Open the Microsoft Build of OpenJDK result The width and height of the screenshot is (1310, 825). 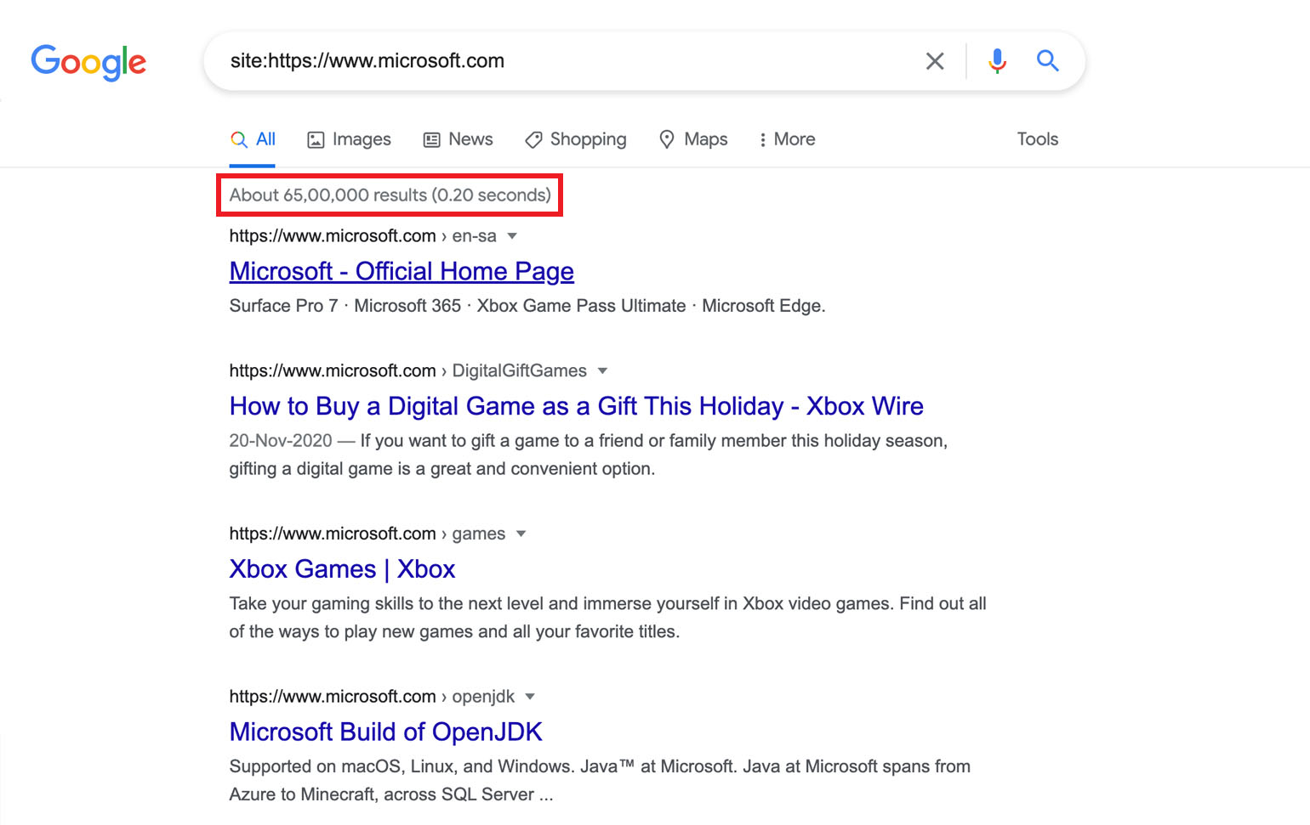tap(384, 732)
